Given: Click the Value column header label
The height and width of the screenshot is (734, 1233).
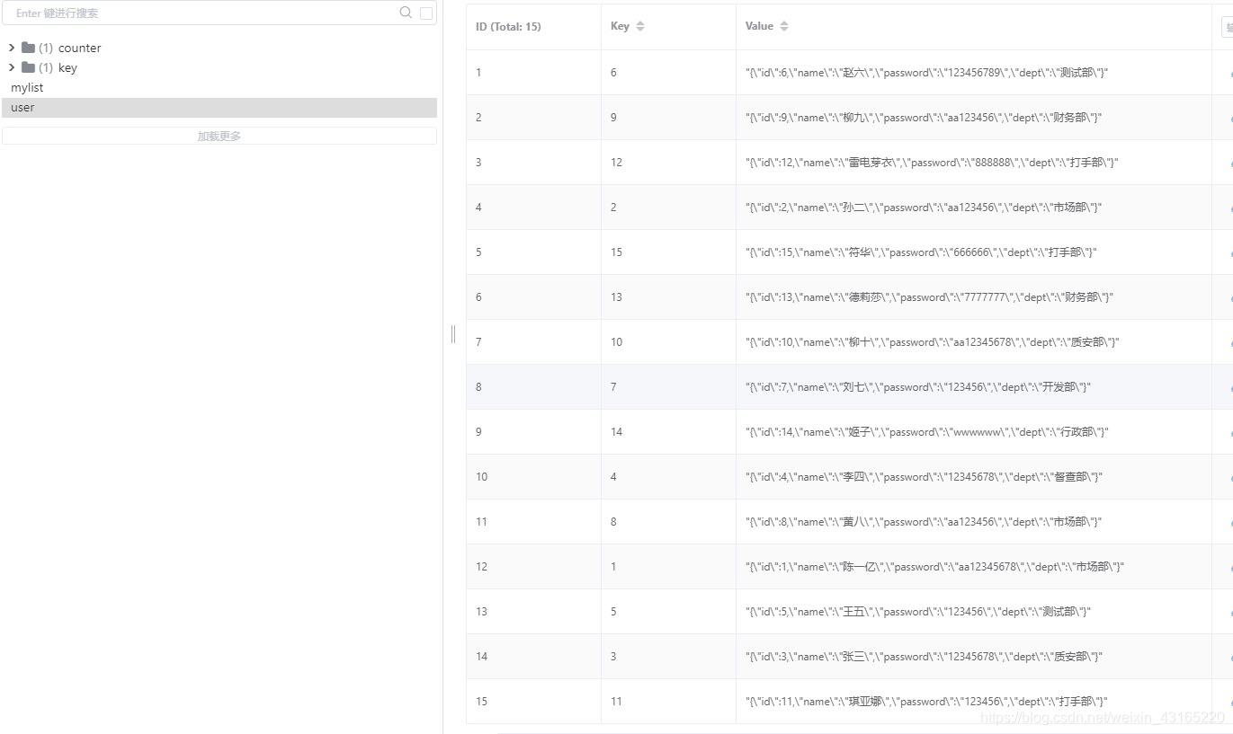Looking at the screenshot, I should point(759,26).
